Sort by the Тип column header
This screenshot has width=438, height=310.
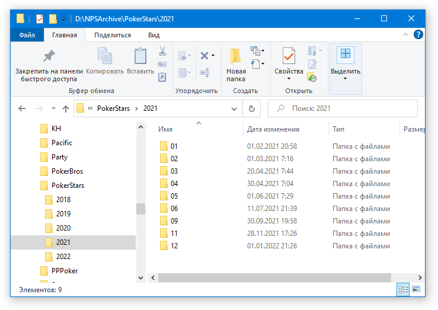pyautogui.click(x=338, y=129)
